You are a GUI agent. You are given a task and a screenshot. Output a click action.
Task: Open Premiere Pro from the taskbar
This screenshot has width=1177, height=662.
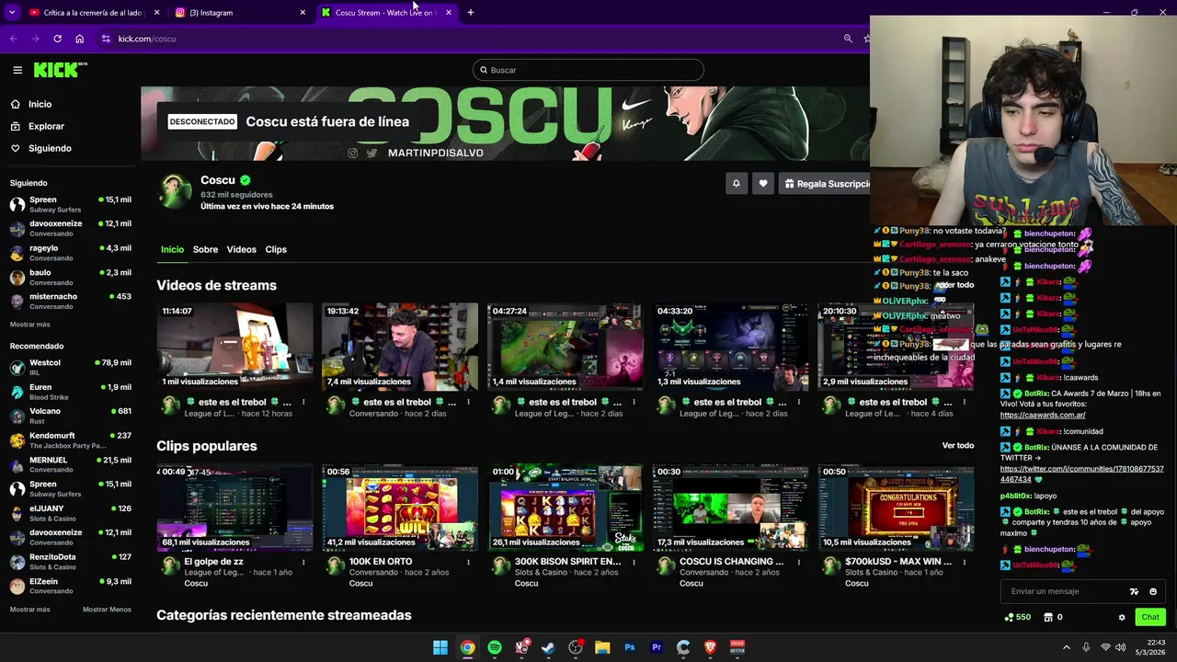pyautogui.click(x=657, y=647)
